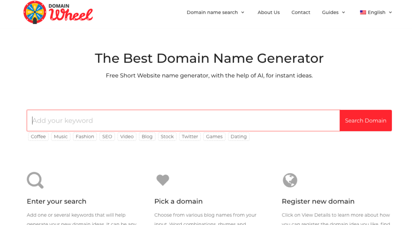The image size is (412, 225).
Task: Focus the Add your keyword field
Action: (183, 120)
